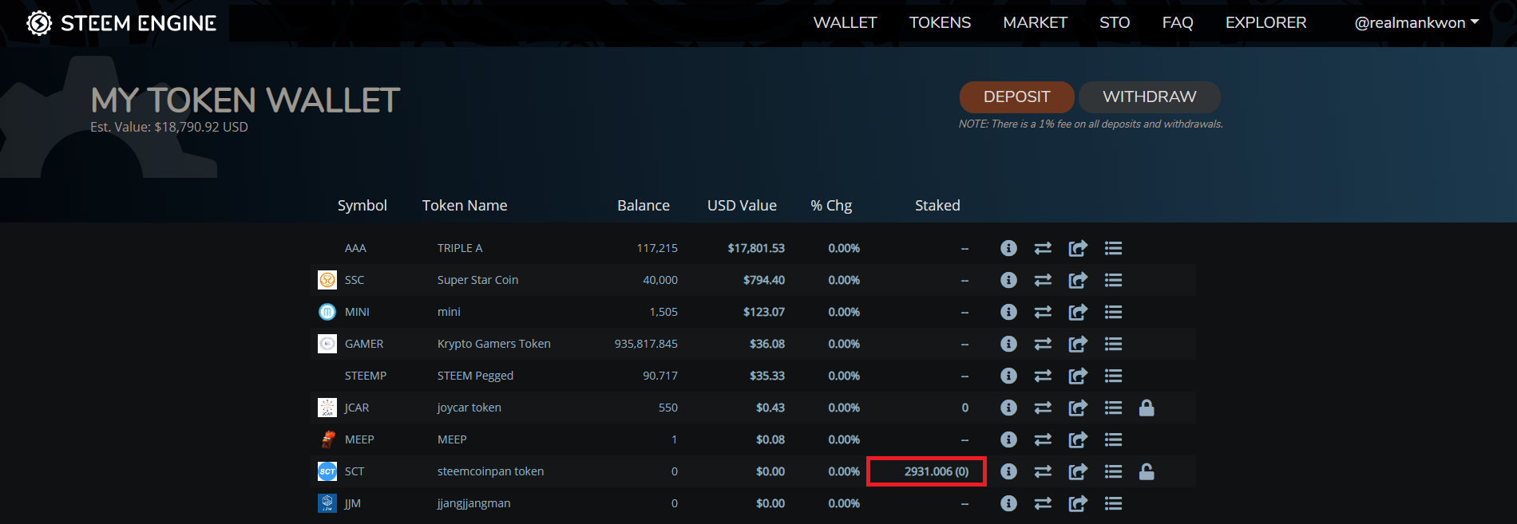Image resolution: width=1517 pixels, height=524 pixels.
Task: Select the AAA USD value $17,801.53
Action: tap(756, 248)
